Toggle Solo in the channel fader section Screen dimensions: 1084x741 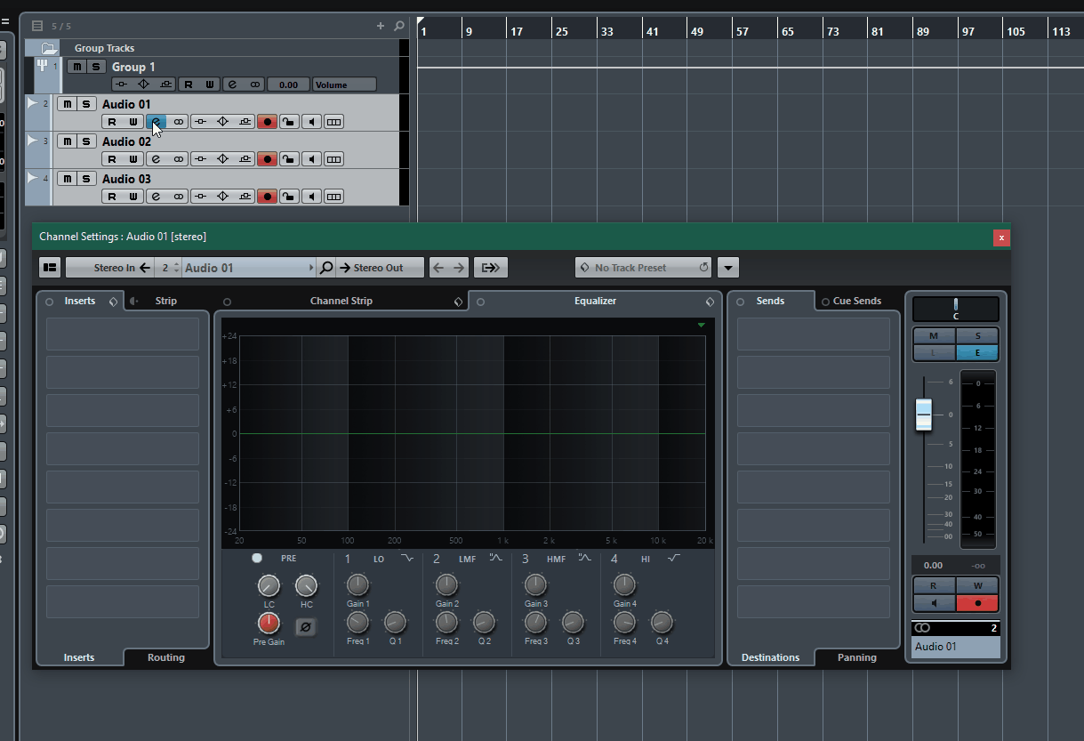pyautogui.click(x=977, y=336)
